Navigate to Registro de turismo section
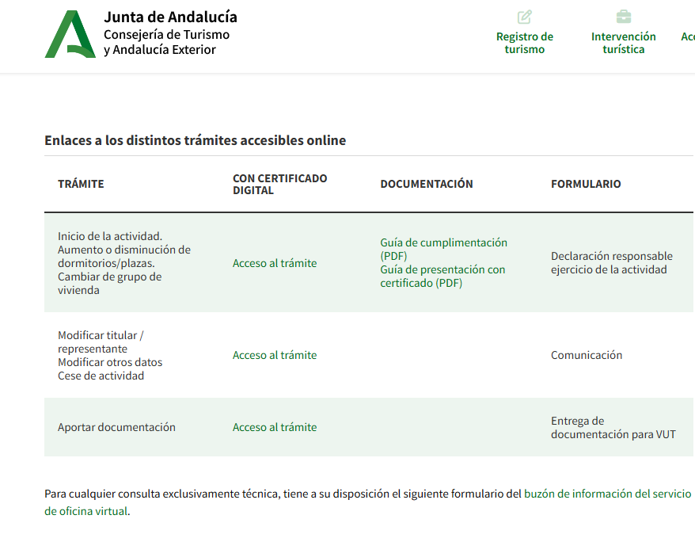 (524, 42)
